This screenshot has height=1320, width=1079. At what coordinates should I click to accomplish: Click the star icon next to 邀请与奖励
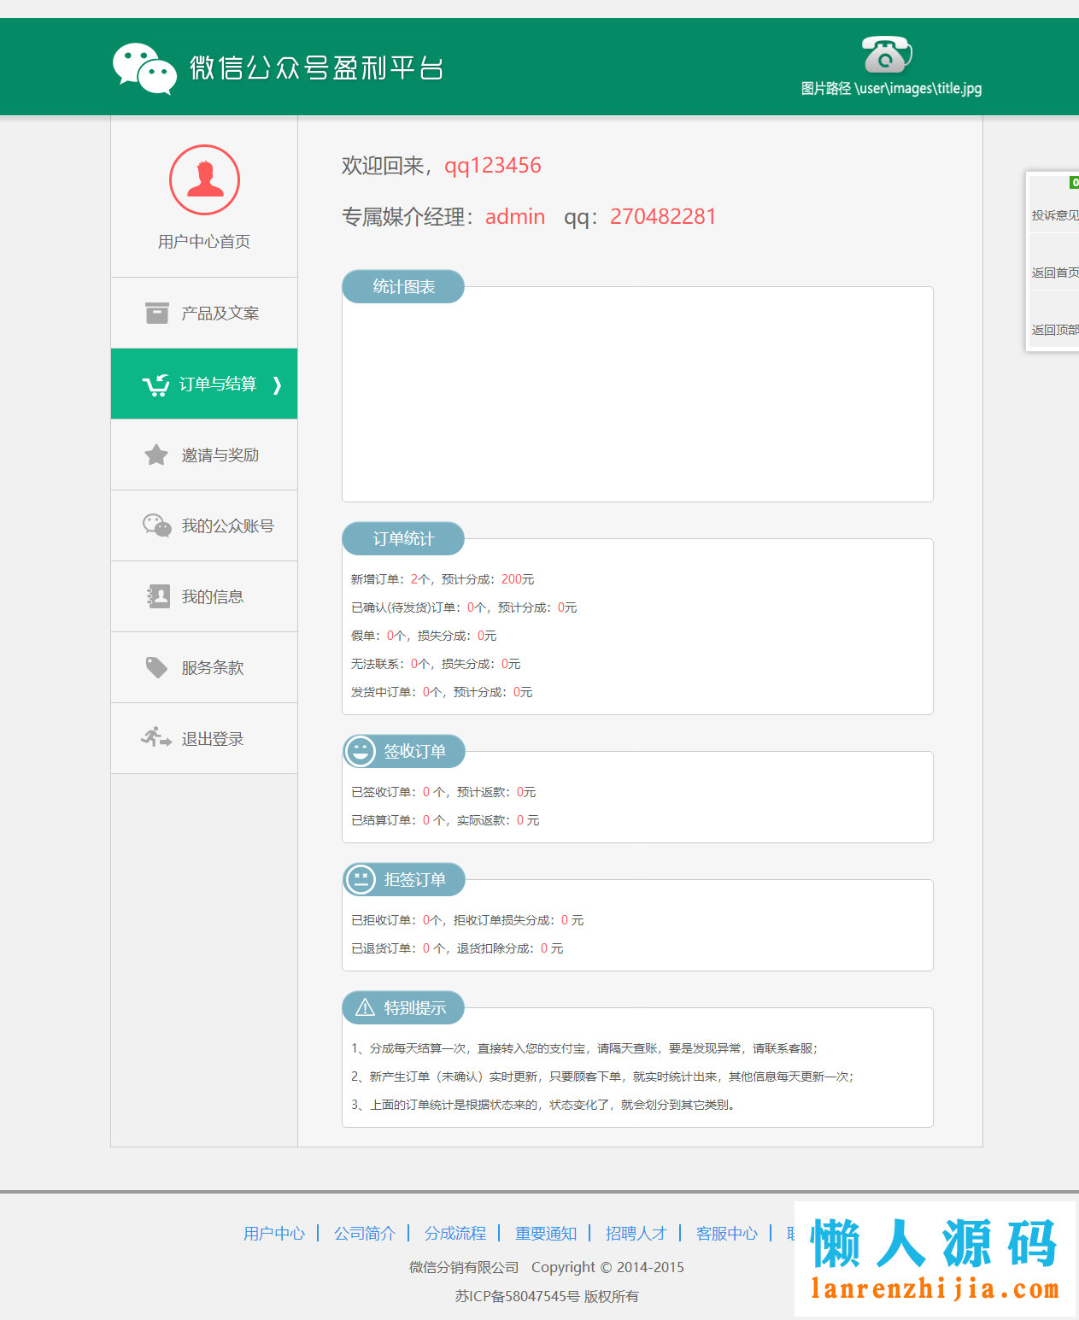155,455
